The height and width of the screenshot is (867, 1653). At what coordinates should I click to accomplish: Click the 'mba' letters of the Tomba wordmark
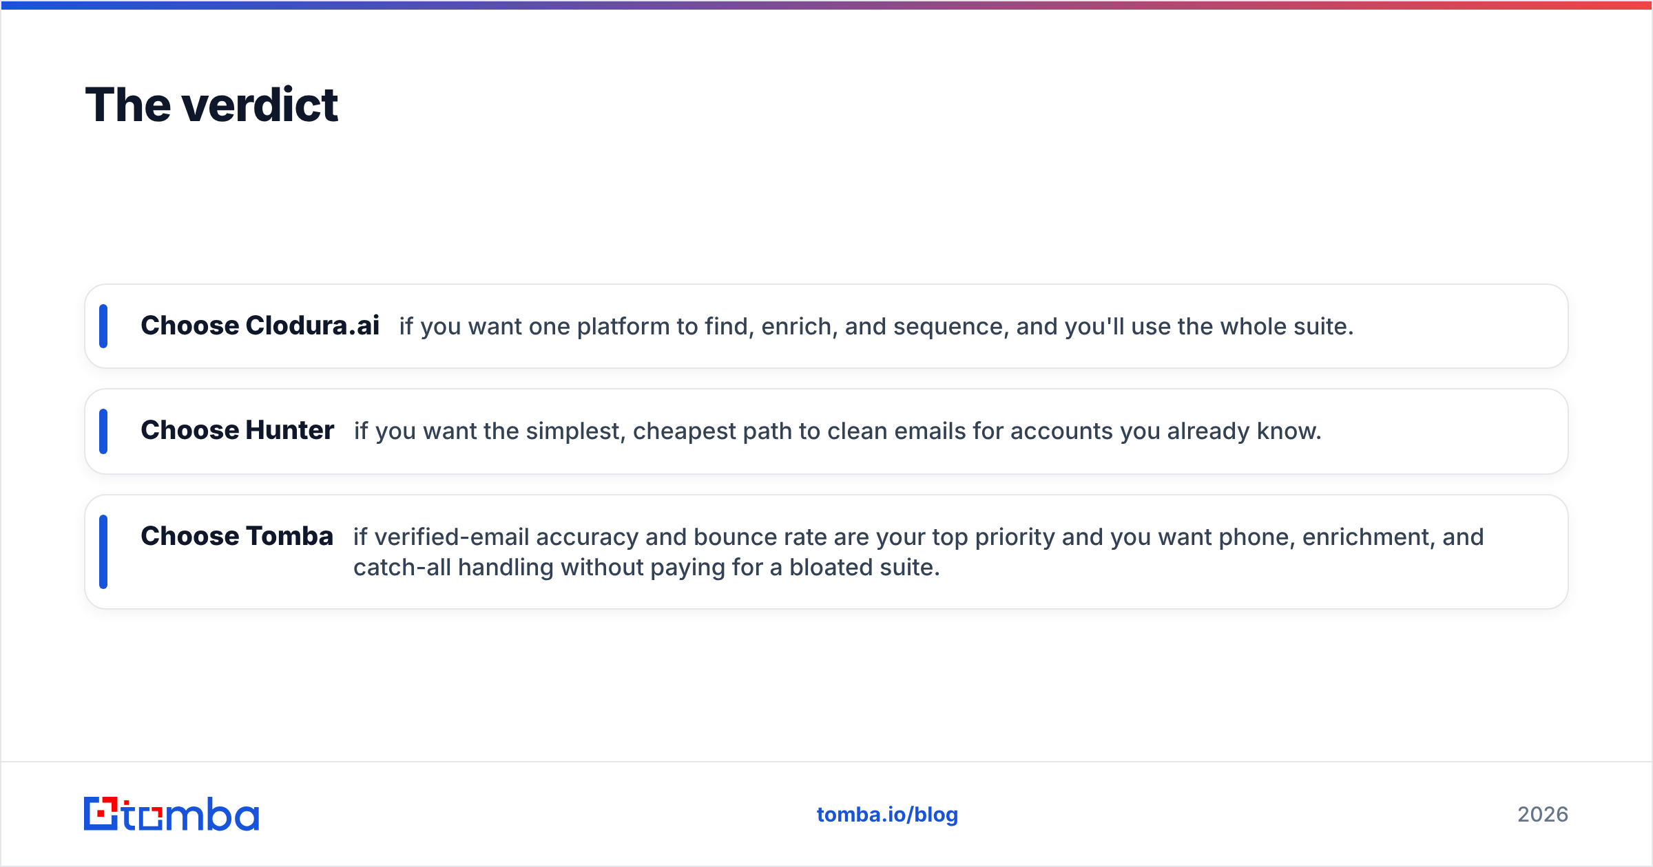211,814
